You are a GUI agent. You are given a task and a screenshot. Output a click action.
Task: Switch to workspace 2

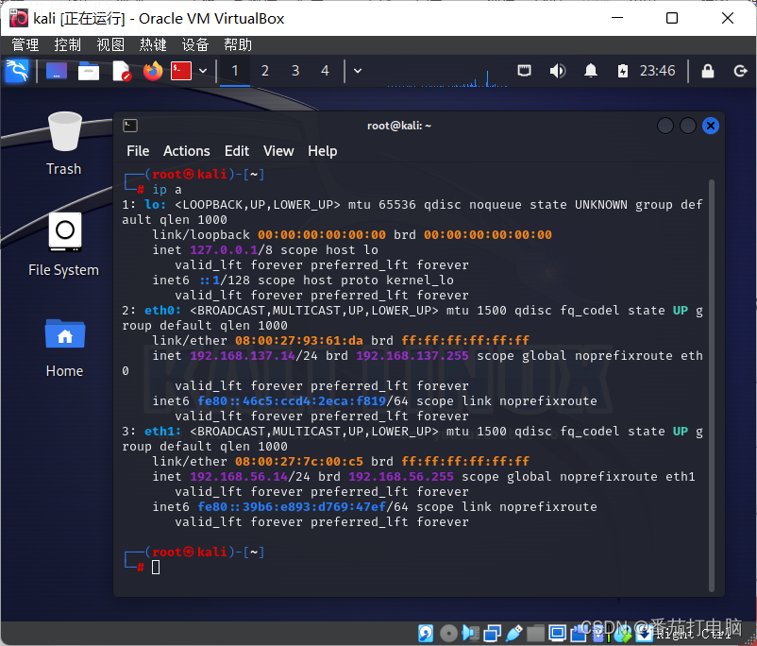tap(265, 71)
